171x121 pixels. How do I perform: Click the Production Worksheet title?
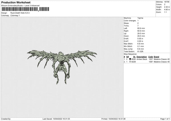pyautogui.click(x=16, y=2)
